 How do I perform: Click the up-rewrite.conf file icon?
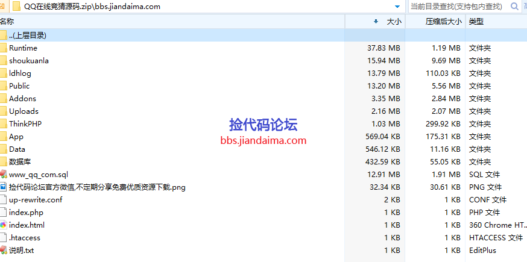pyautogui.click(x=3, y=200)
